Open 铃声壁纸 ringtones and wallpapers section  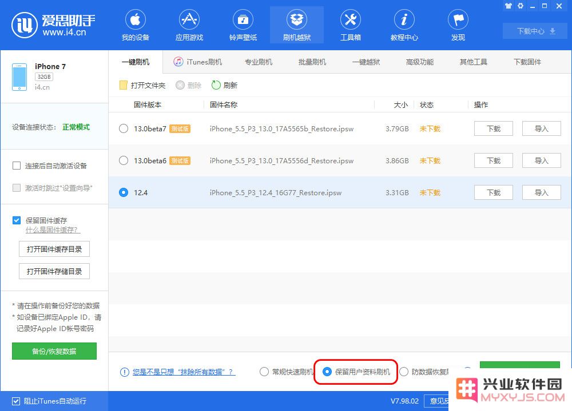tap(243, 25)
